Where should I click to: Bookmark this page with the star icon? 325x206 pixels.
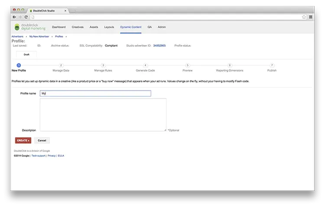click(304, 17)
